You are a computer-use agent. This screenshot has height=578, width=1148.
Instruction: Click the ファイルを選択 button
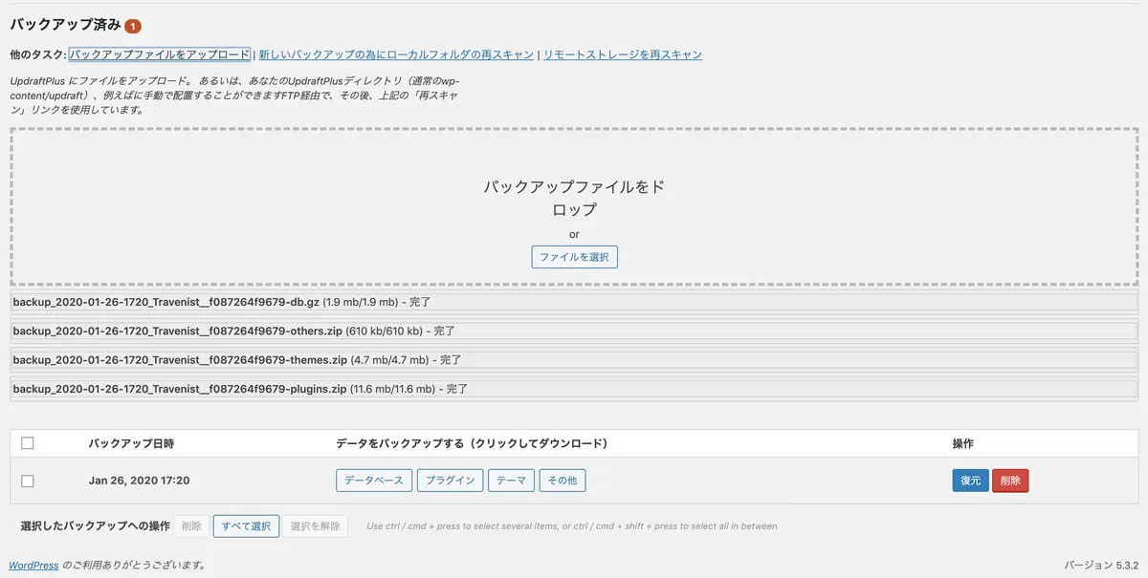coord(574,257)
